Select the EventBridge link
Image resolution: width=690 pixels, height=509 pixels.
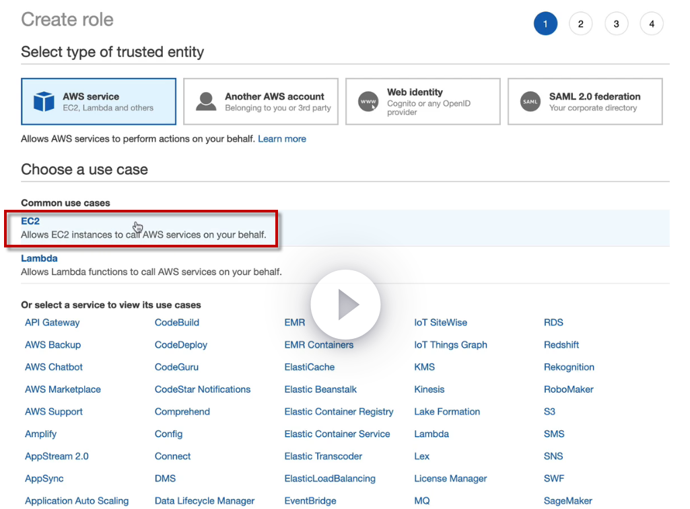pyautogui.click(x=310, y=501)
